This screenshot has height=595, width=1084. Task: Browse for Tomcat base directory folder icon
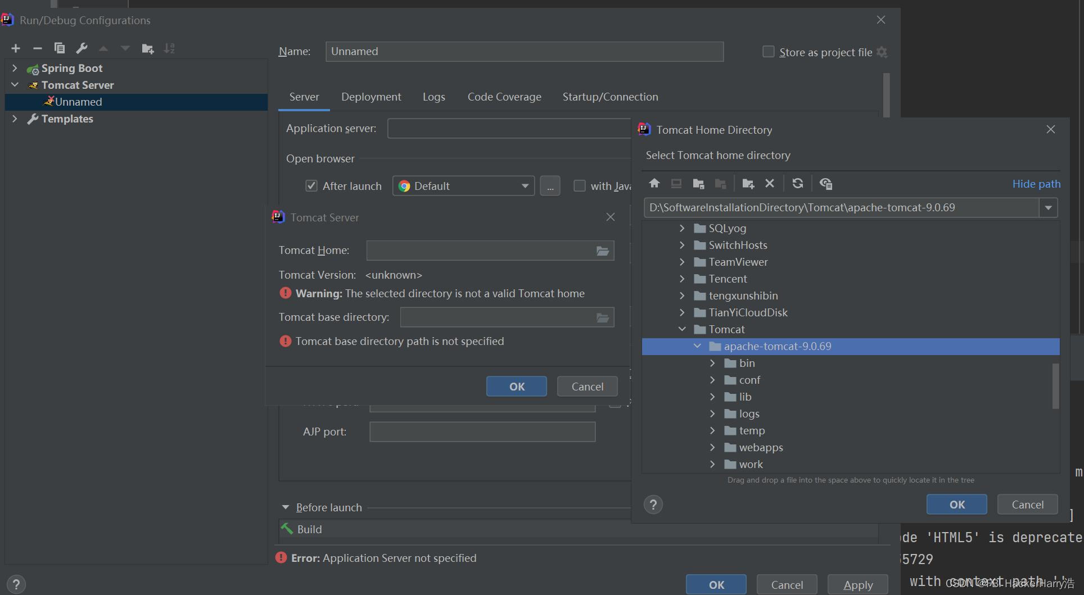point(603,317)
